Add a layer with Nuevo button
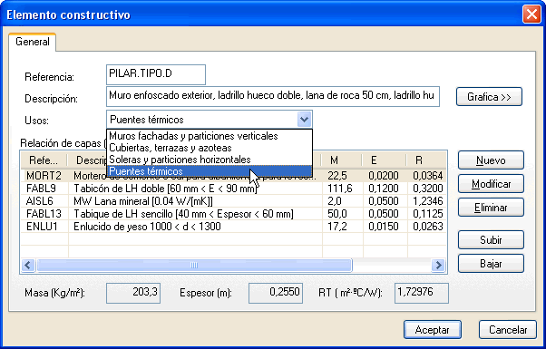 click(x=491, y=160)
